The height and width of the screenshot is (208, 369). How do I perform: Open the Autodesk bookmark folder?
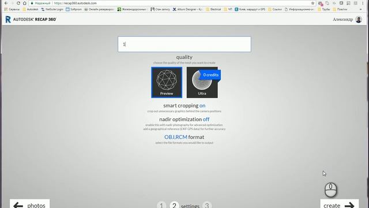click(x=31, y=9)
